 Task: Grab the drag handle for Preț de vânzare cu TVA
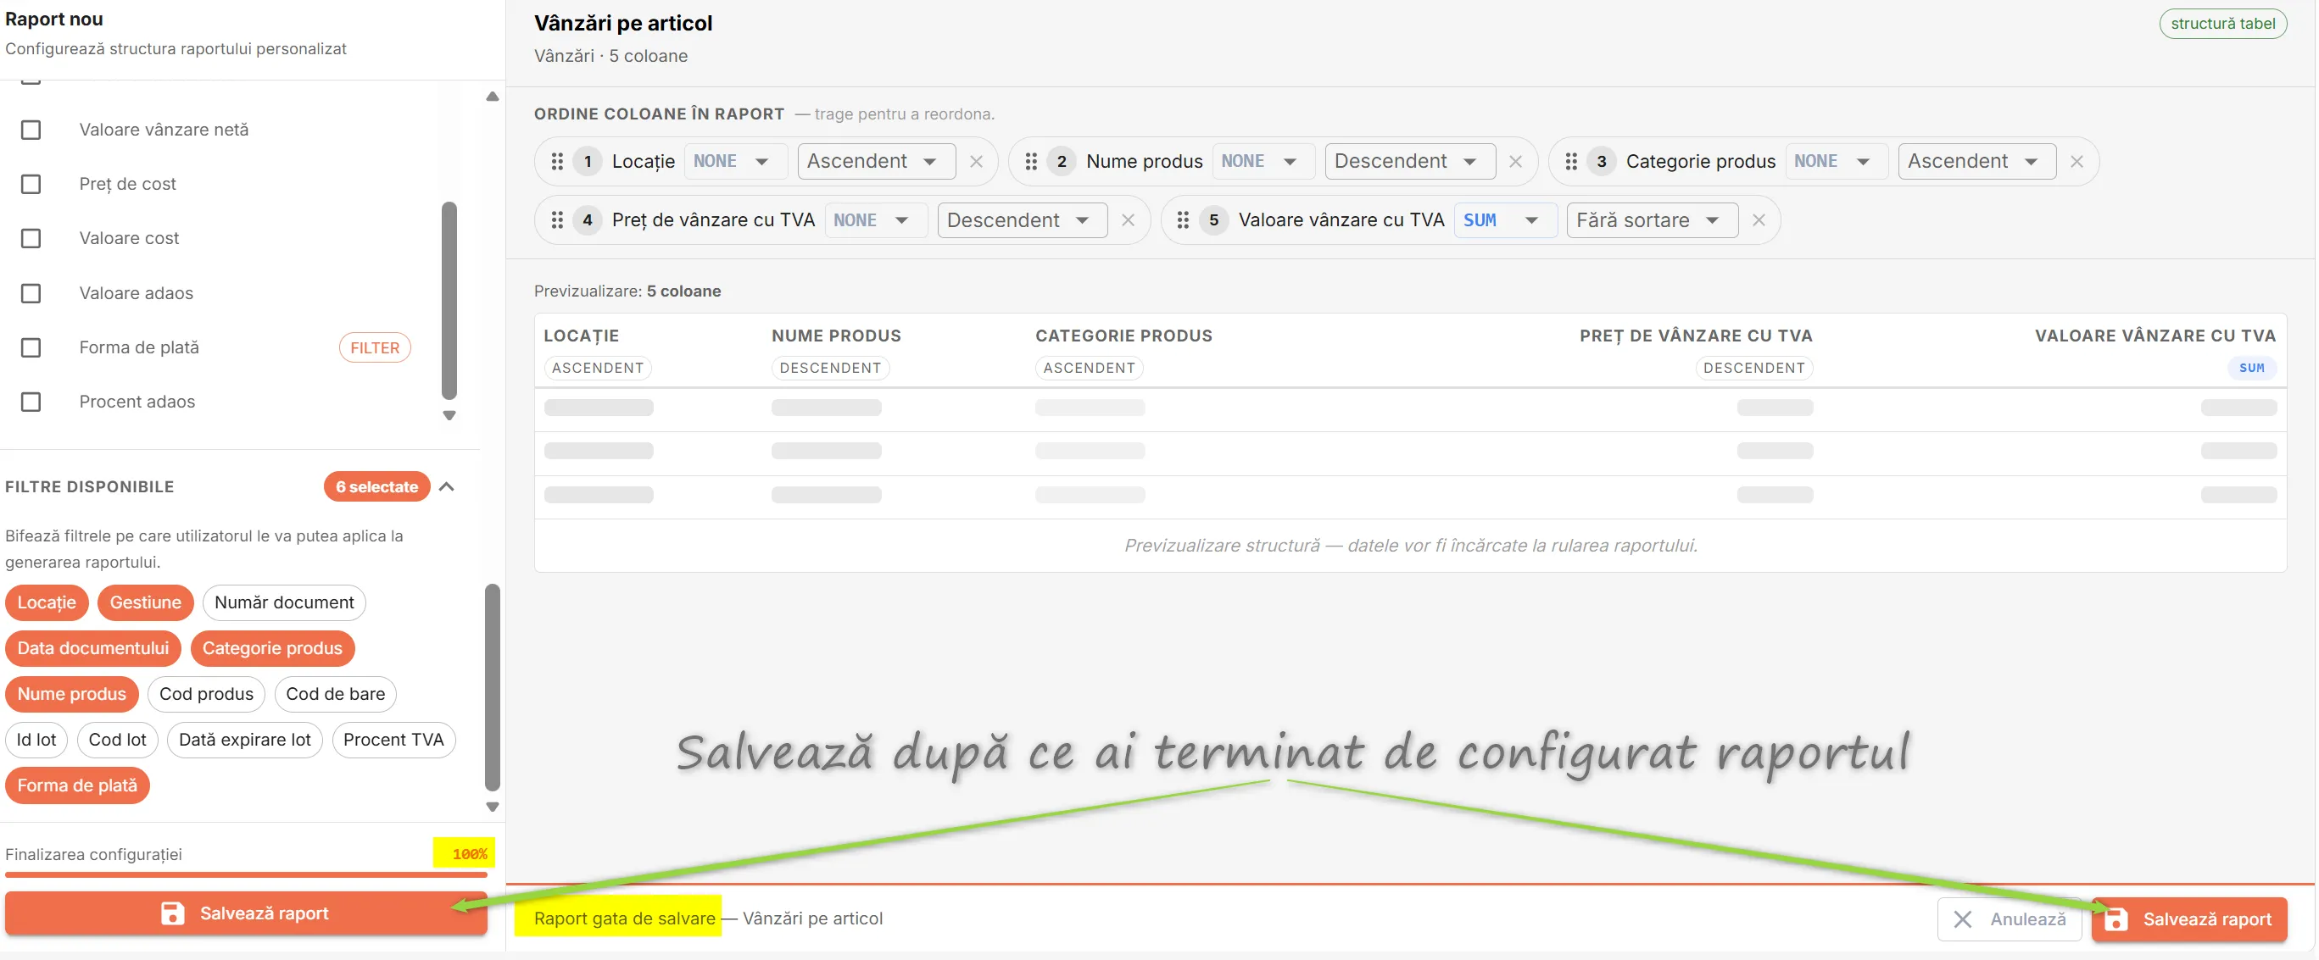557,220
